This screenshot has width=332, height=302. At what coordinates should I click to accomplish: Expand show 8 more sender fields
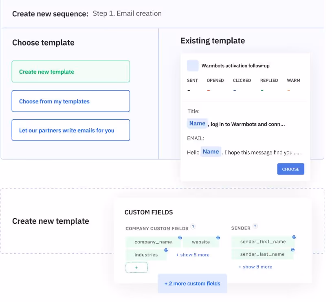[255, 267]
